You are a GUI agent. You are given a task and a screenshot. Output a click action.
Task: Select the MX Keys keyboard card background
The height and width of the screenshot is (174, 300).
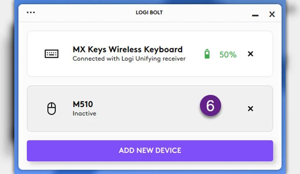150,54
